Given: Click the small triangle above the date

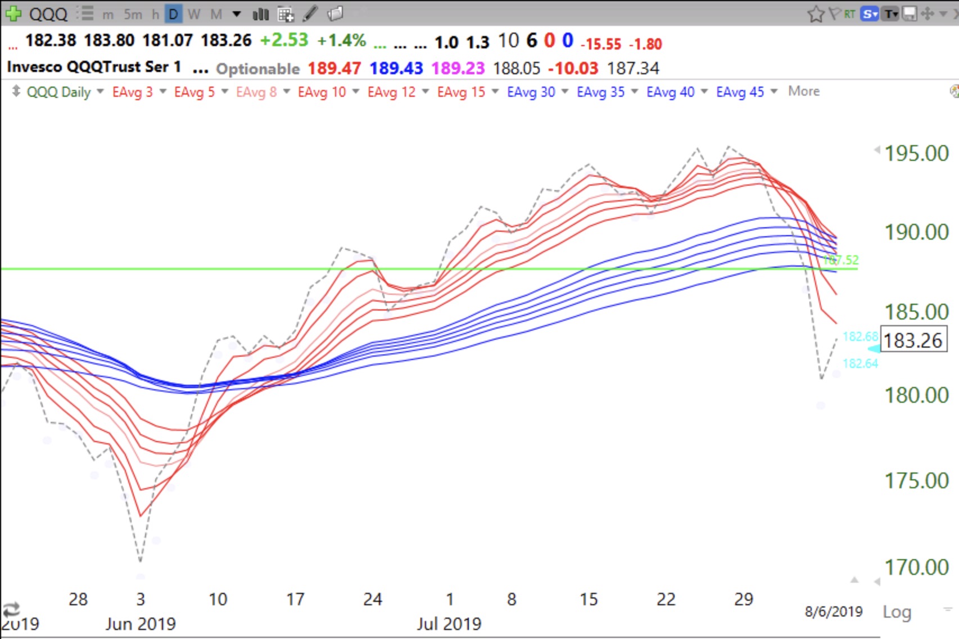Looking at the screenshot, I should [854, 580].
